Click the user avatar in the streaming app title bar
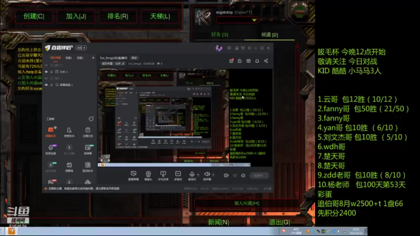420x236 pixels. tap(219, 48)
